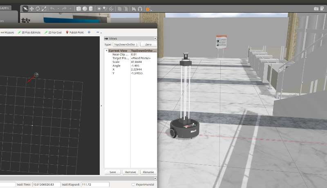Viewport: 327px width, 188px height.
Task: Open the undo history dropdown arrow
Action: [x=58, y=9]
